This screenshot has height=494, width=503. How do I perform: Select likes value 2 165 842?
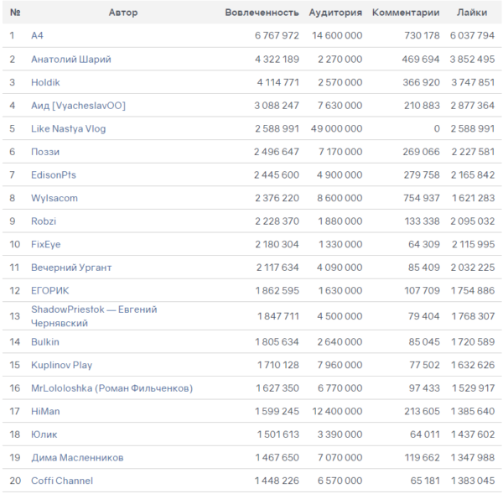(x=473, y=175)
